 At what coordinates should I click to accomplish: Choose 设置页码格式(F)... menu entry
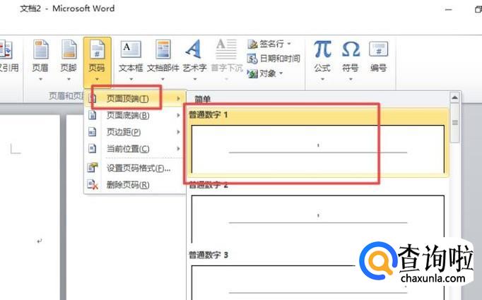pos(135,168)
